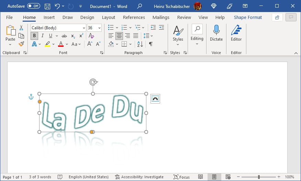301x181 pixels.
Task: Enable Focus mode
Action: [x=181, y=177]
